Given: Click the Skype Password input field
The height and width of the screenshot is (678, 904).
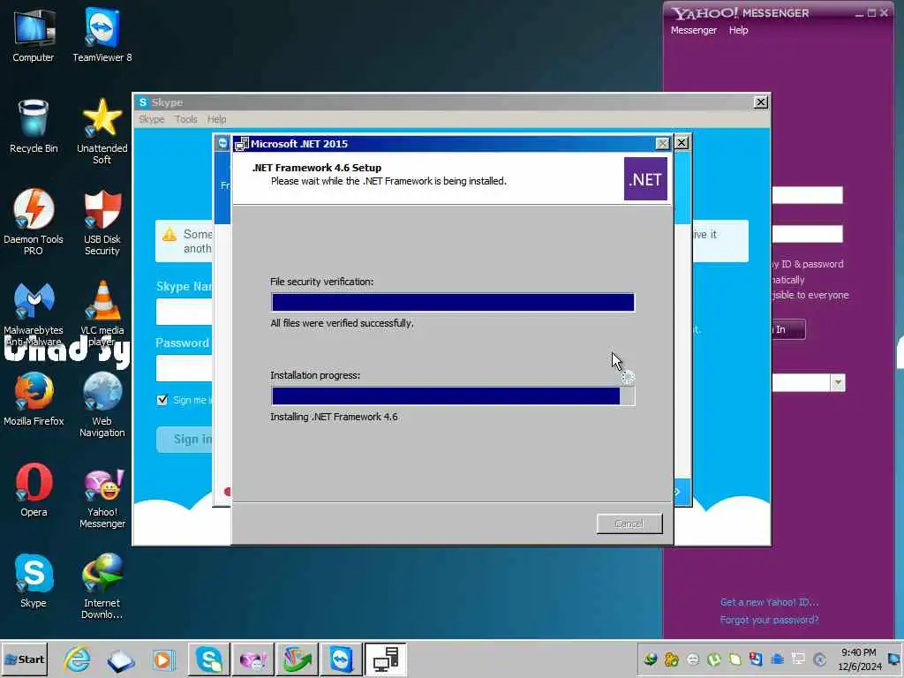Looking at the screenshot, I should point(184,368).
